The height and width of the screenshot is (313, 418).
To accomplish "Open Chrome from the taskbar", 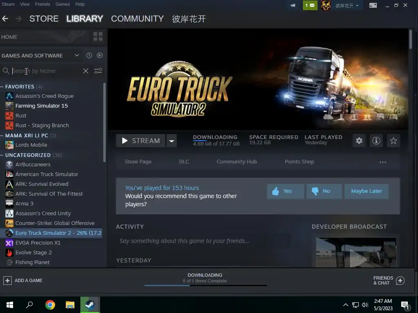I will 50,305.
